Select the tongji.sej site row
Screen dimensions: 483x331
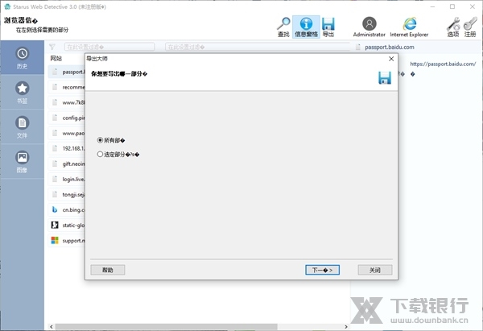coord(67,194)
